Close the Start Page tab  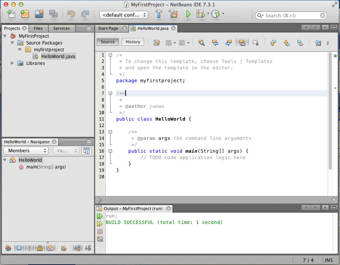[124, 28]
